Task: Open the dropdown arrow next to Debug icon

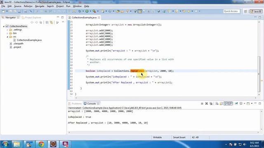Action: click(x=83, y=11)
